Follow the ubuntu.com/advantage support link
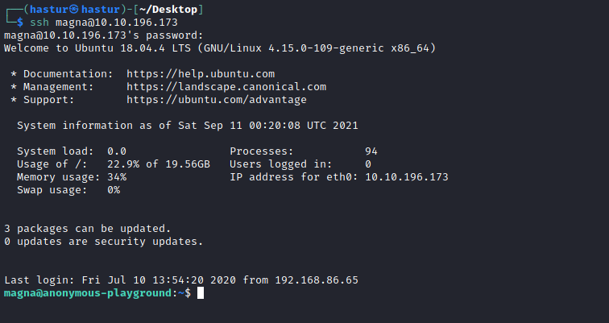This screenshot has height=323, width=609. (216, 100)
